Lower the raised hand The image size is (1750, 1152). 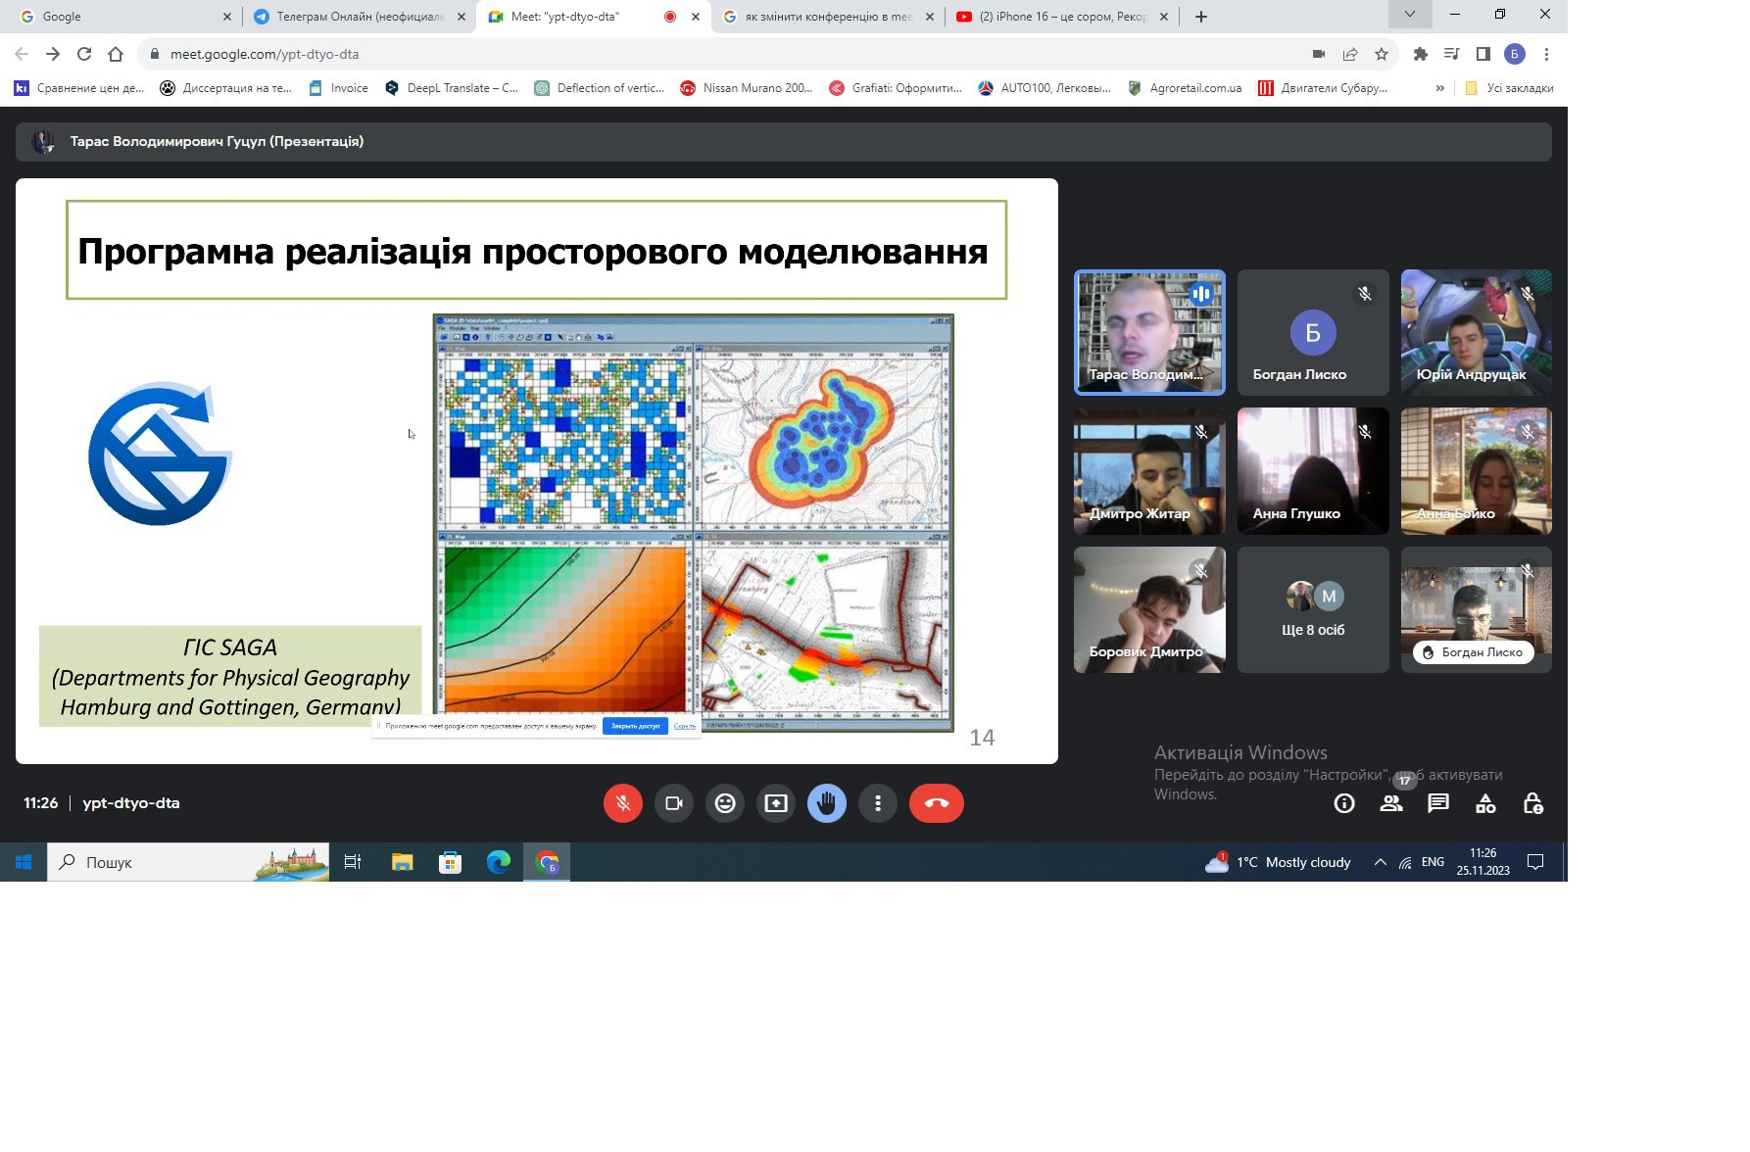[x=827, y=803]
